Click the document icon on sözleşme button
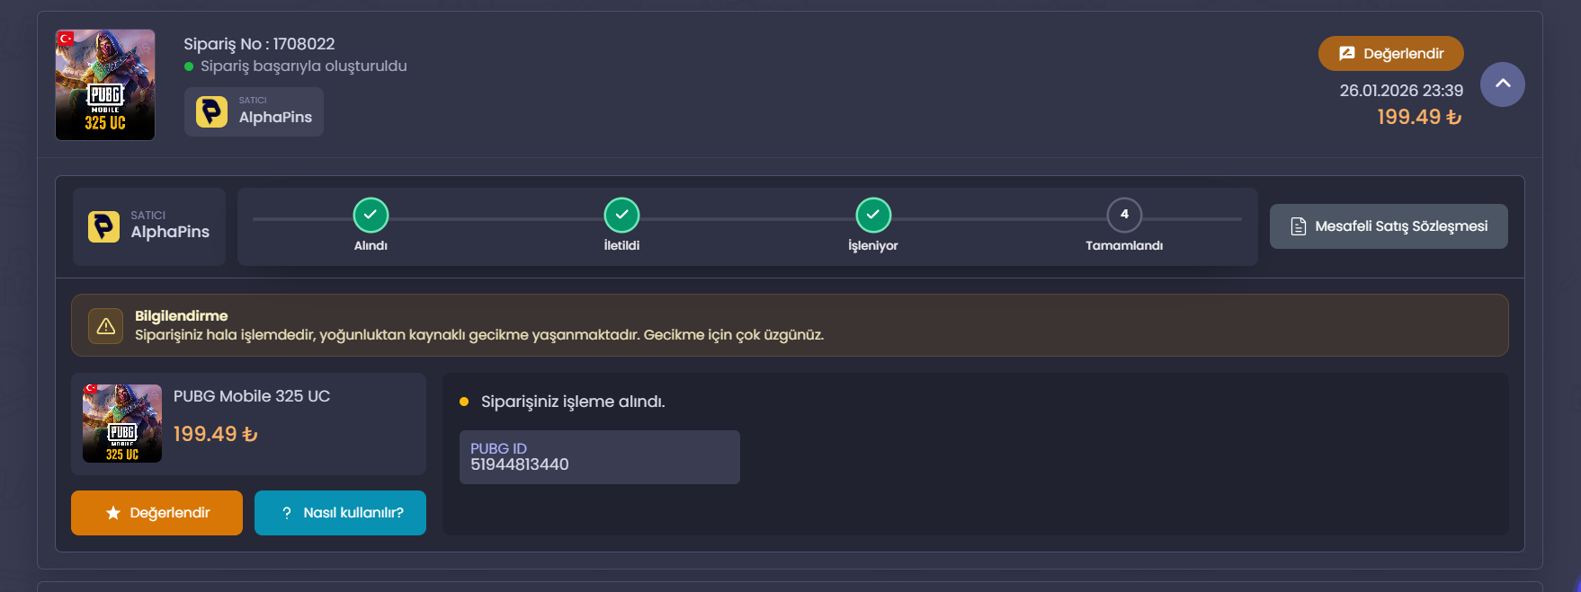This screenshot has height=592, width=1581. pos(1299,226)
